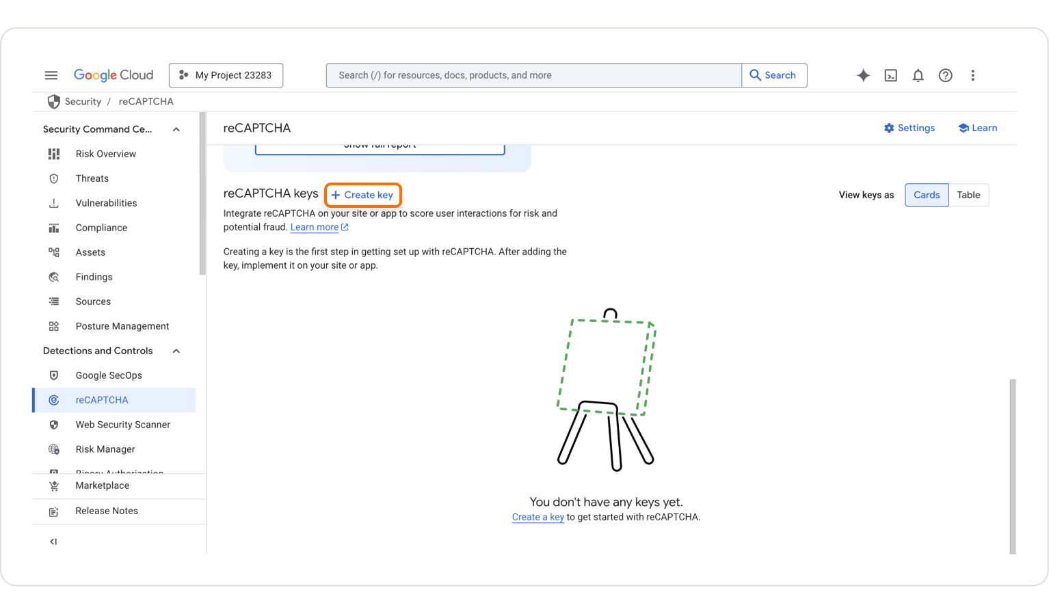Click the reCAPTCHA sidebar icon
This screenshot has width=1049, height=614.
54,400
